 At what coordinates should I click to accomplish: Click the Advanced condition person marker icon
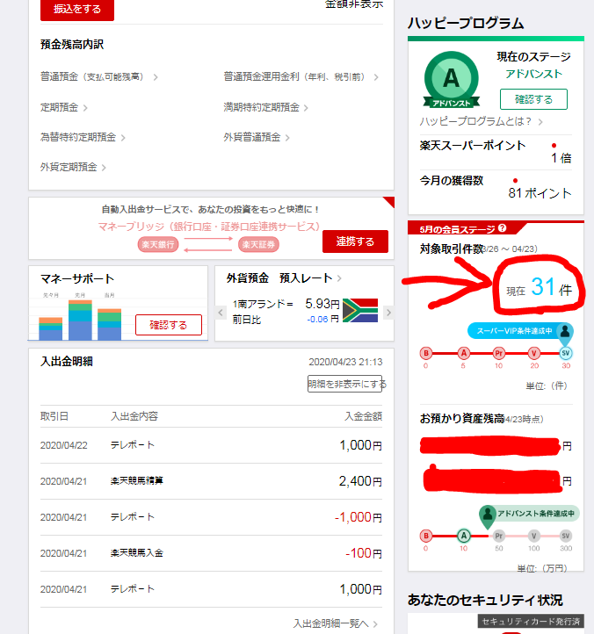[487, 515]
